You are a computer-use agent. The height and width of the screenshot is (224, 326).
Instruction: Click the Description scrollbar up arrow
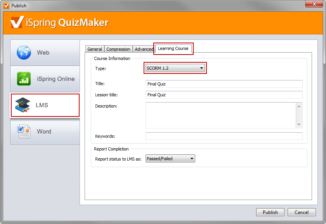pos(299,106)
